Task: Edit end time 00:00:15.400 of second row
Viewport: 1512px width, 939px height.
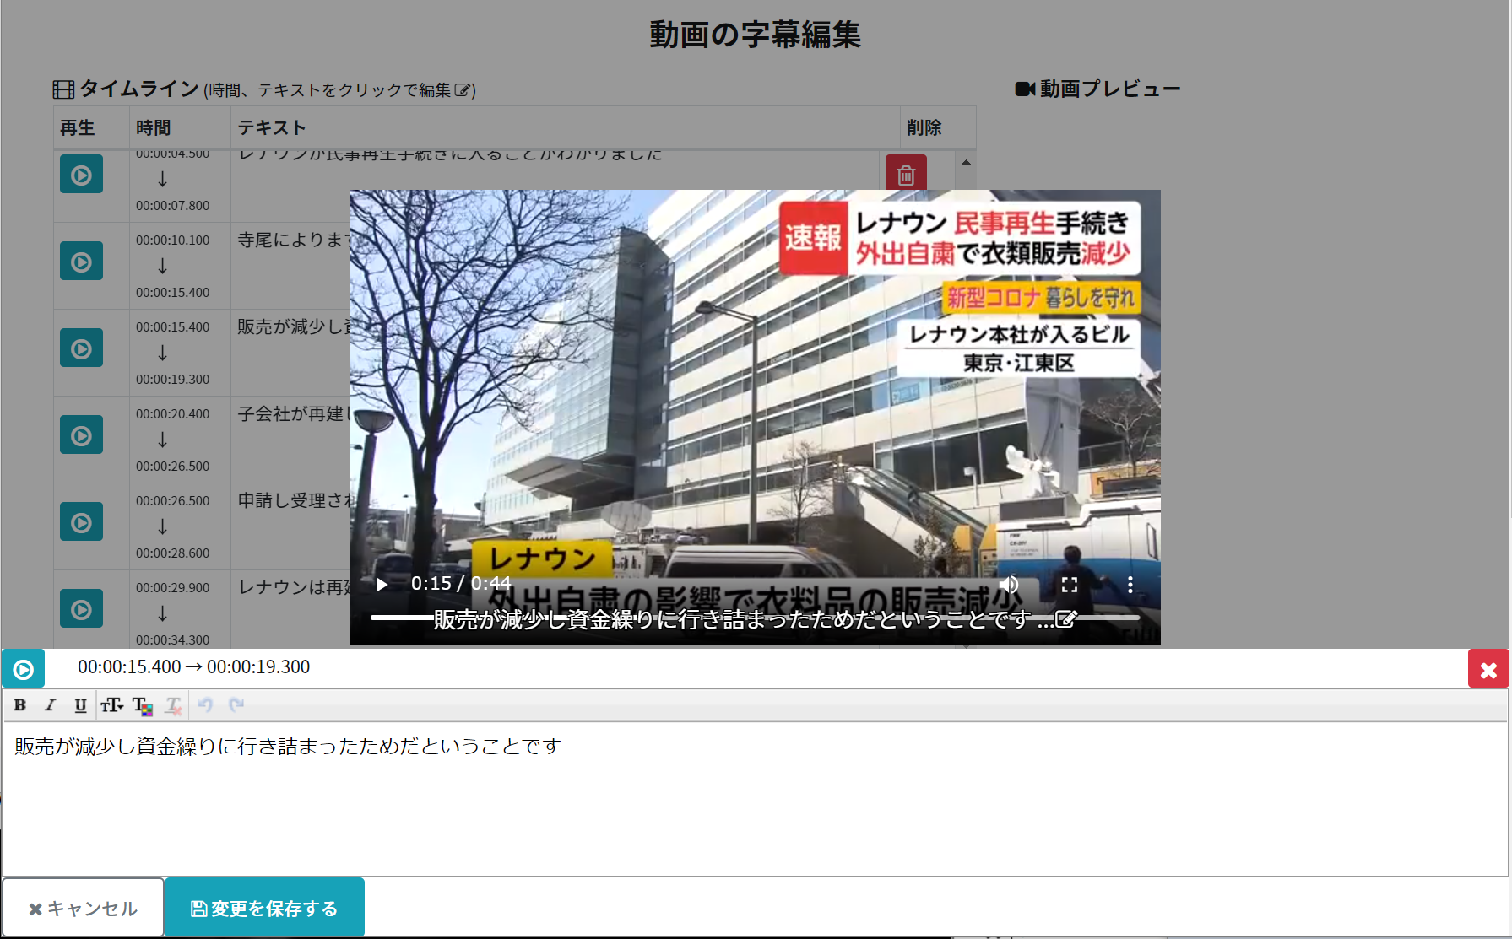Action: click(x=173, y=292)
